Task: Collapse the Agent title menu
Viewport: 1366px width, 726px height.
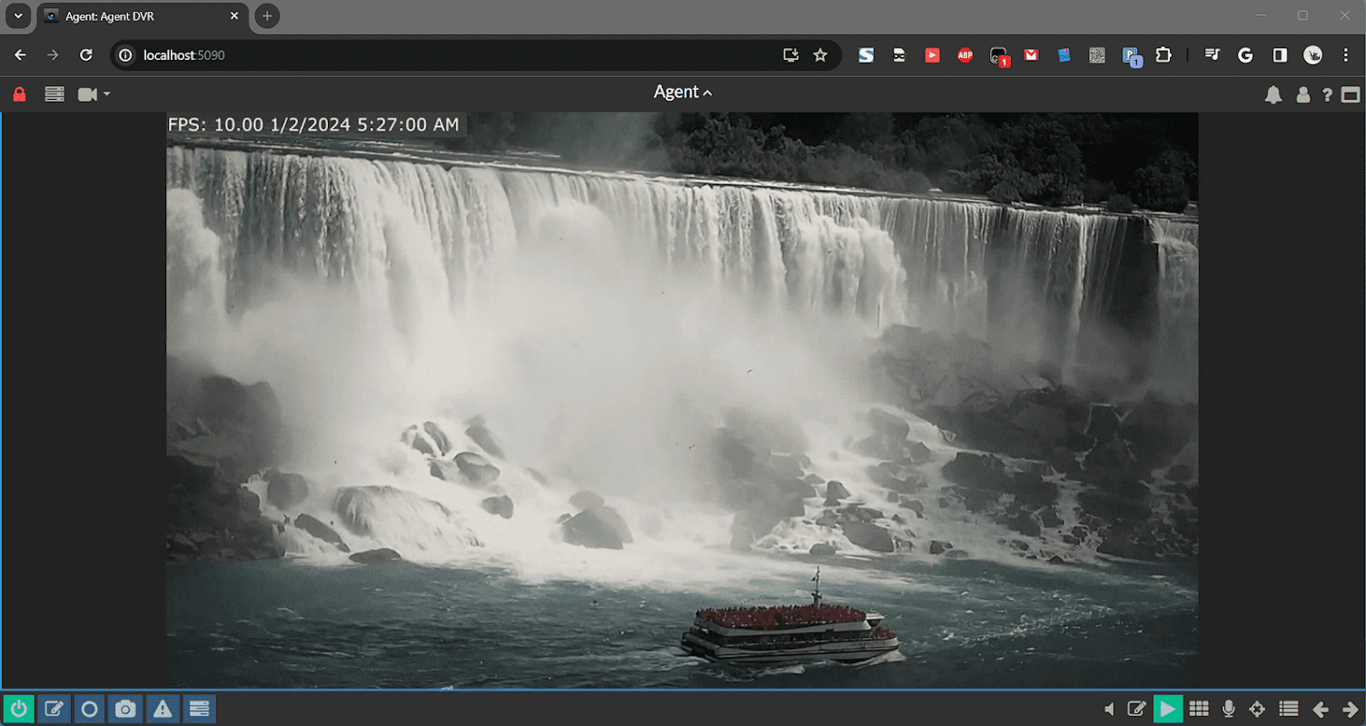Action: coord(682,92)
